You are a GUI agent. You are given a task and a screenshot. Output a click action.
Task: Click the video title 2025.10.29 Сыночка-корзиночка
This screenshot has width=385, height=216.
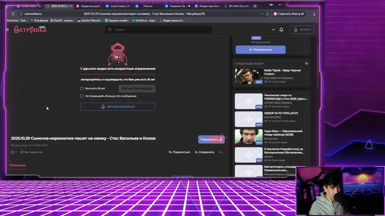(x=83, y=138)
